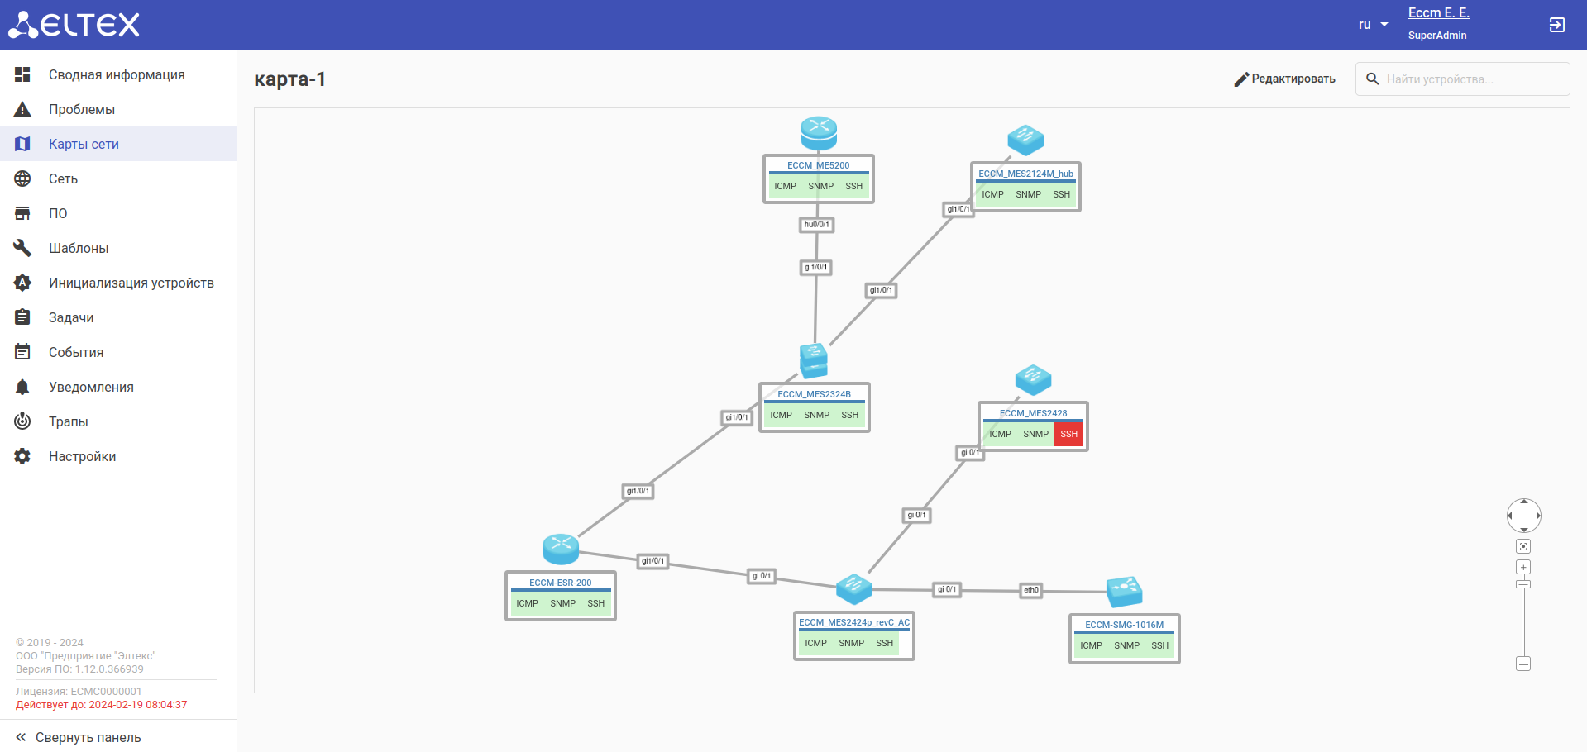The image size is (1587, 752).
Task: Log out using the exit icon
Action: (1556, 25)
